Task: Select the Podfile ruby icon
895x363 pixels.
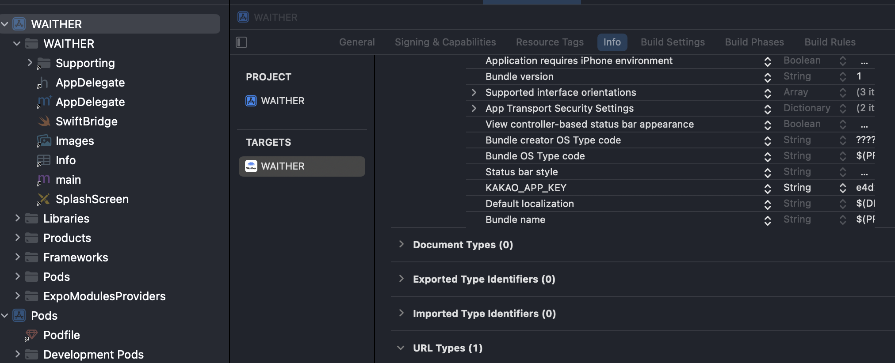Action: [x=31, y=335]
